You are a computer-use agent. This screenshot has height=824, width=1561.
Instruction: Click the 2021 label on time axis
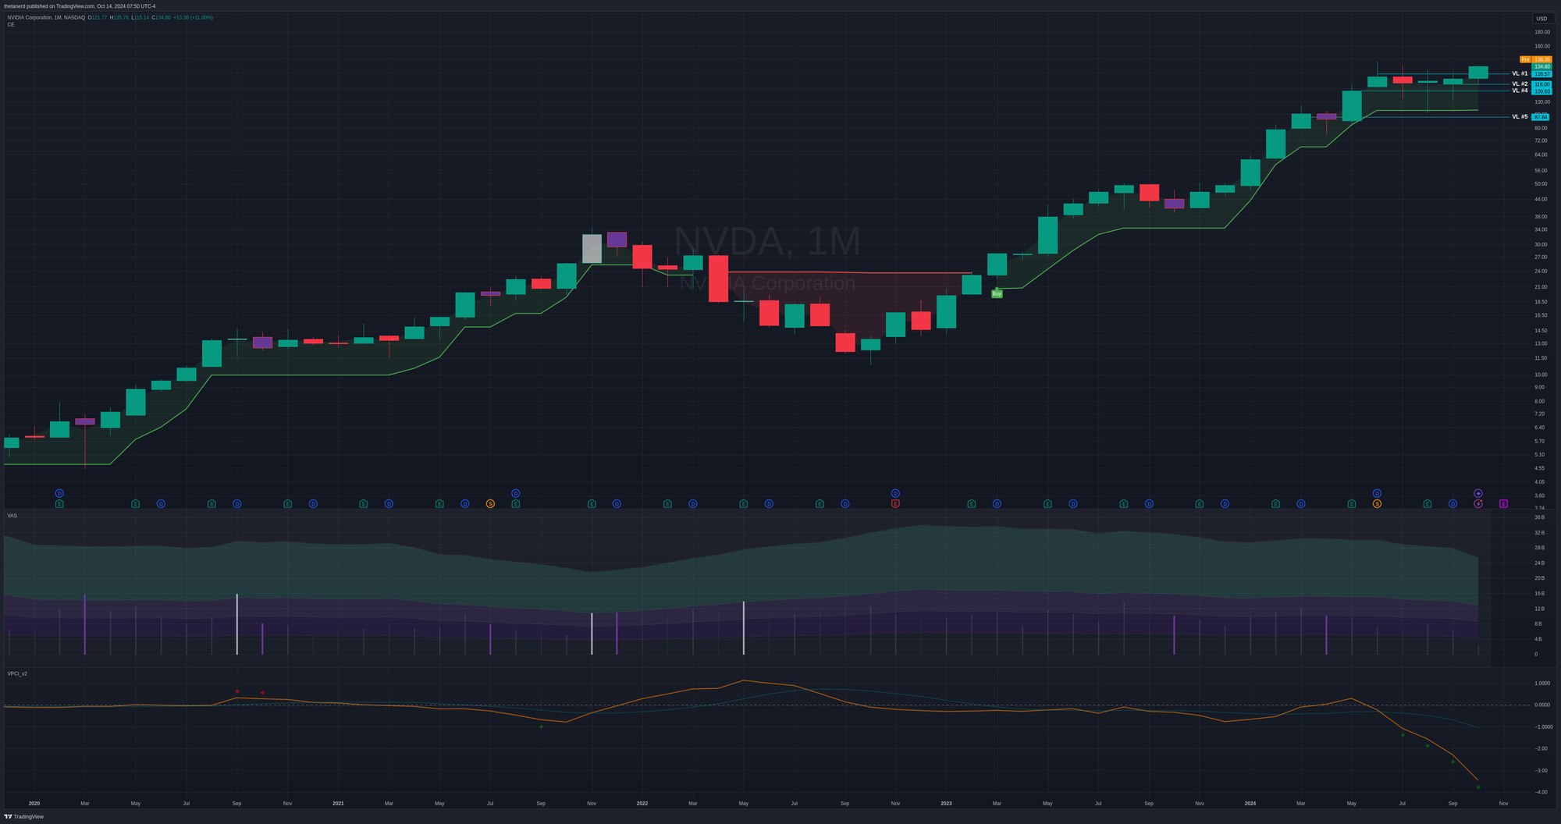tap(338, 803)
